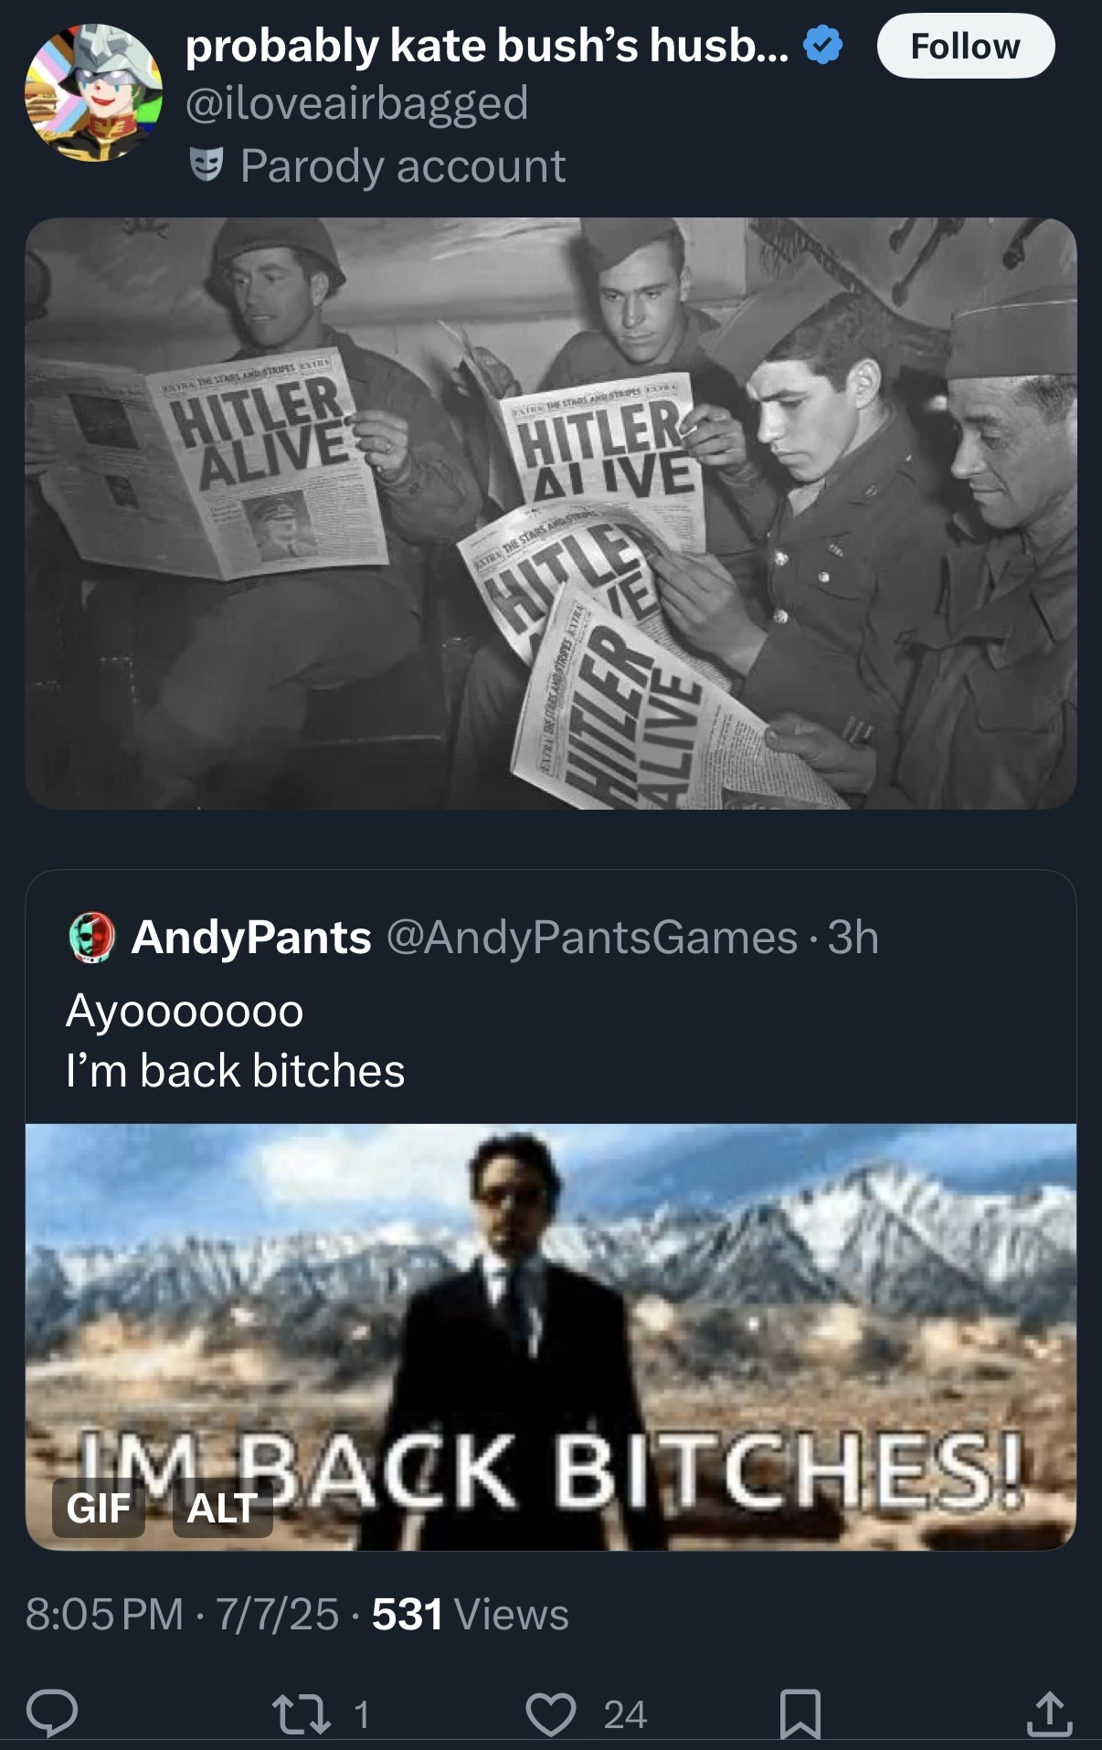Open the @AndyPantsGames handle
1102x1750 pixels.
click(x=592, y=937)
